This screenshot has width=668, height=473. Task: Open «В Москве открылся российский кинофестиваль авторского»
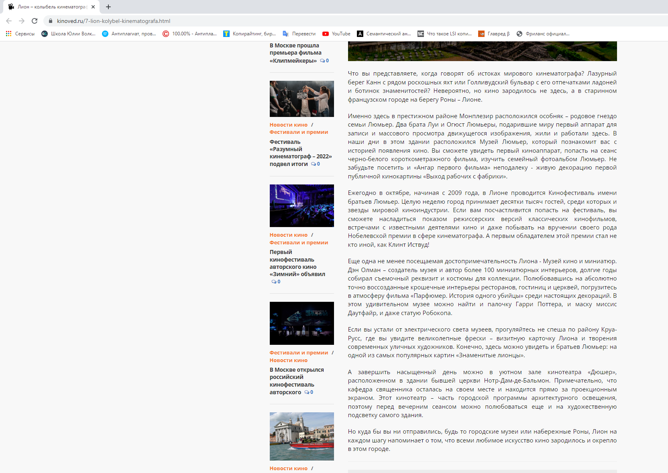(297, 381)
